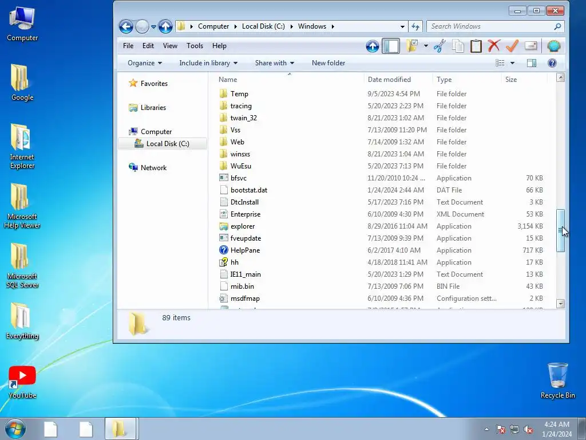Image resolution: width=586 pixels, height=440 pixels.
Task: Open the dropdown arrow beside the folder options icon
Action: tap(426, 46)
